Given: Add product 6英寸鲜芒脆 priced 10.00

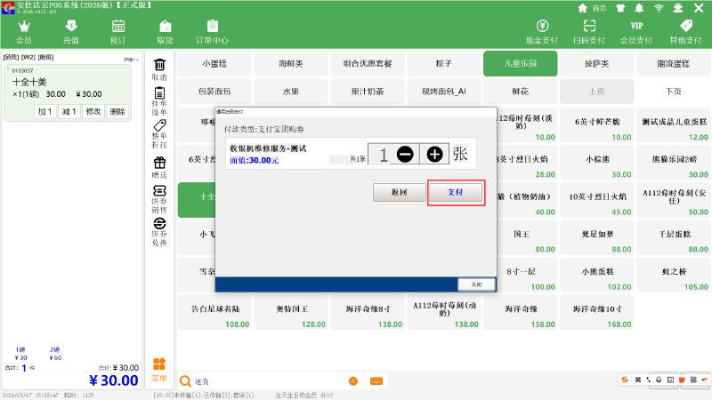Looking at the screenshot, I should [x=596, y=125].
